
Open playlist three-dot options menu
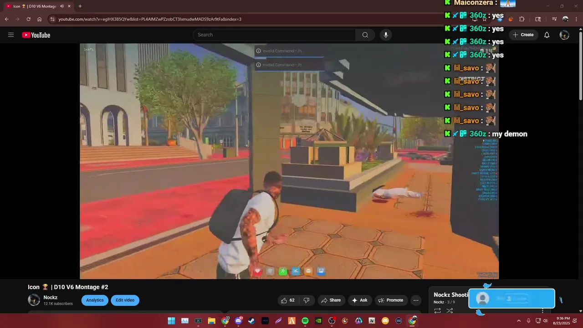(x=542, y=311)
